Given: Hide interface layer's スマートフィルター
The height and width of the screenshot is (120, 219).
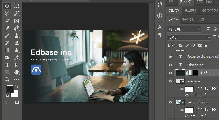Looking at the screenshot, I should (x=182, y=89).
